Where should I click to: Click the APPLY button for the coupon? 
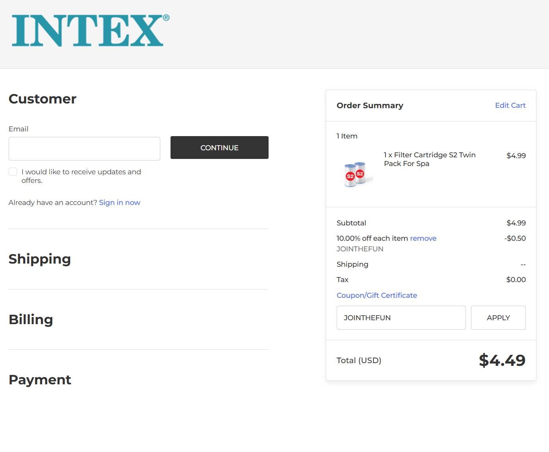pyautogui.click(x=498, y=317)
